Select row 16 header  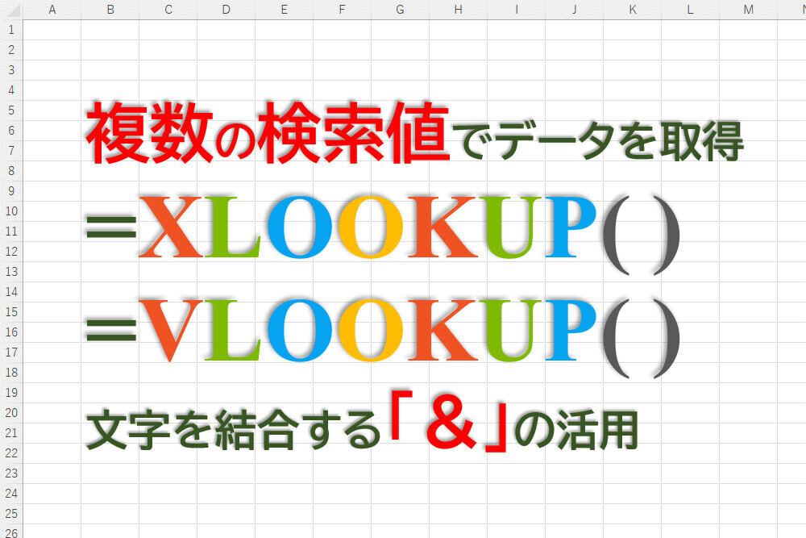[11, 332]
